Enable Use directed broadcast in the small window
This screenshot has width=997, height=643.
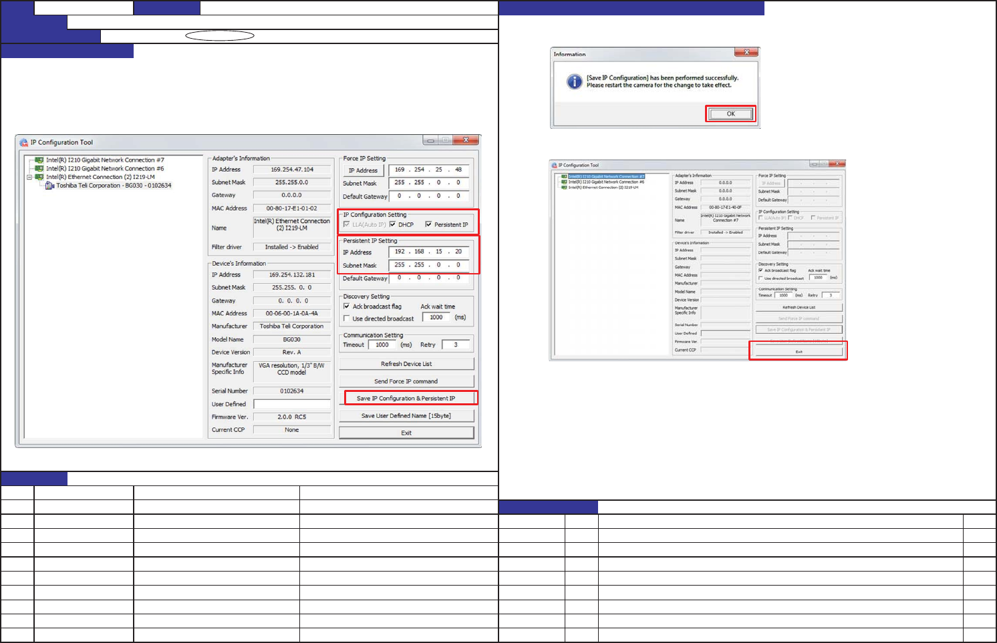click(x=760, y=278)
